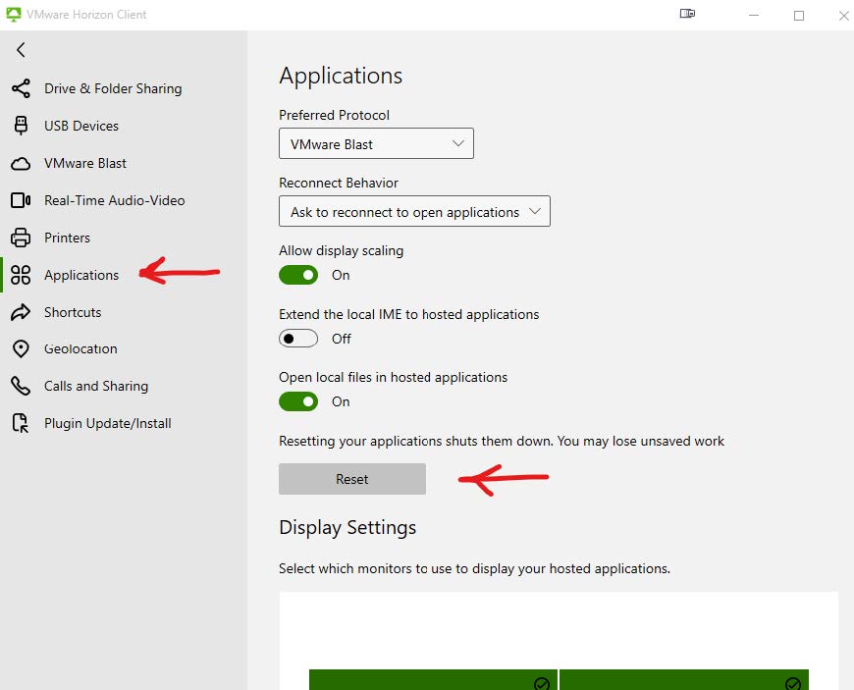Click the display icon in the title bar
The height and width of the screenshot is (690, 854).
[687, 14]
